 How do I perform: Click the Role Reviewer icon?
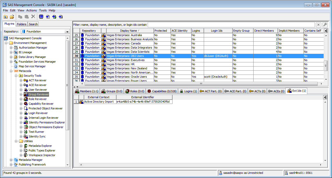[x=26, y=99]
